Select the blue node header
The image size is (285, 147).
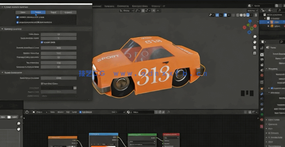tap(104, 134)
